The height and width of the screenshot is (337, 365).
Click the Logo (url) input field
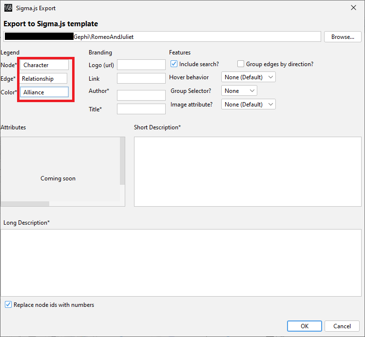[141, 65]
